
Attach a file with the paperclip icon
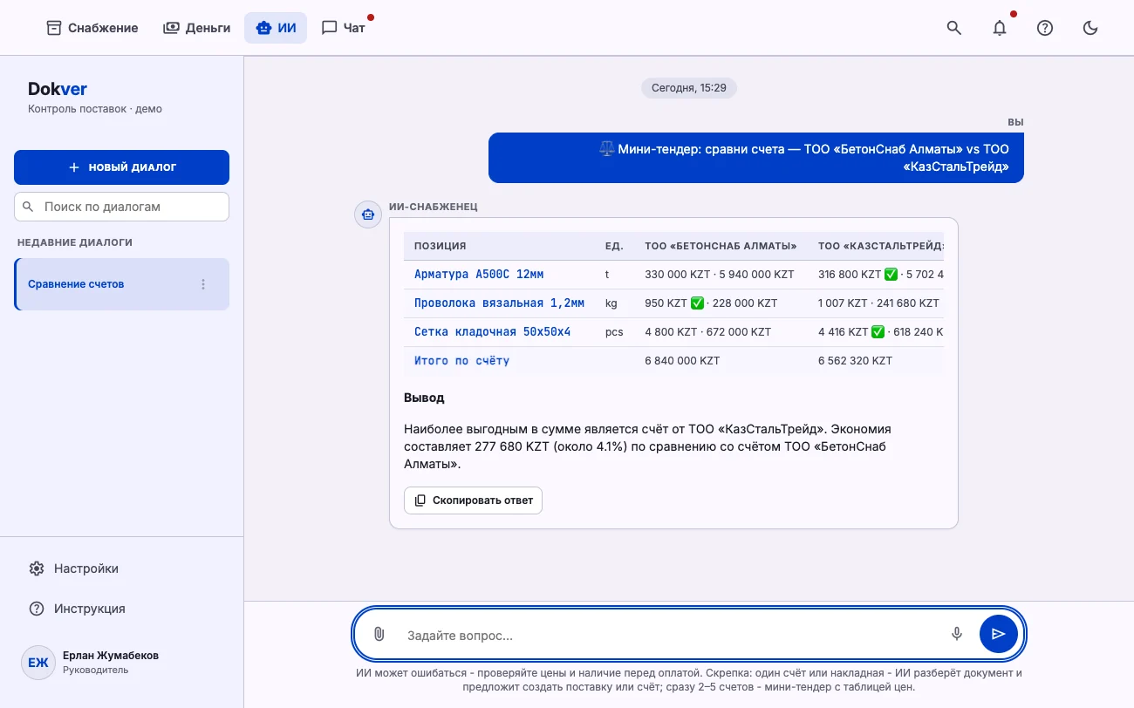[379, 634]
